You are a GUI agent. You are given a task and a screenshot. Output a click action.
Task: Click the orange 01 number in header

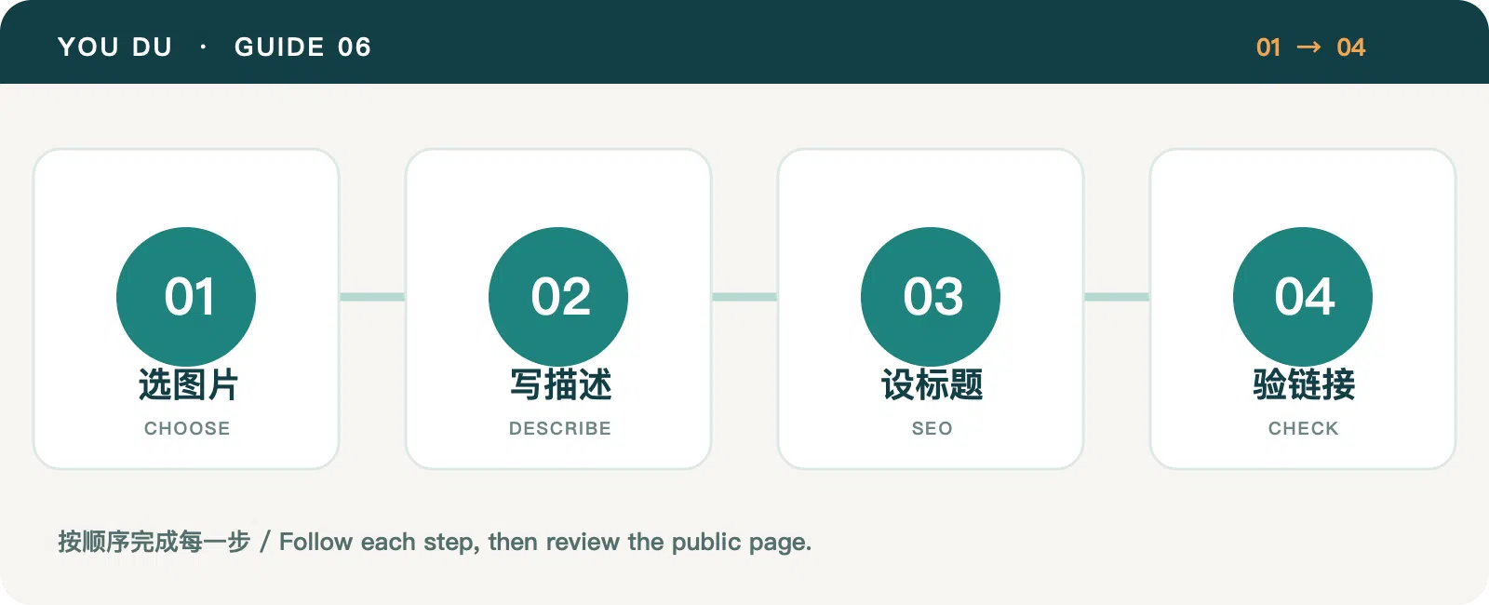pos(1268,47)
